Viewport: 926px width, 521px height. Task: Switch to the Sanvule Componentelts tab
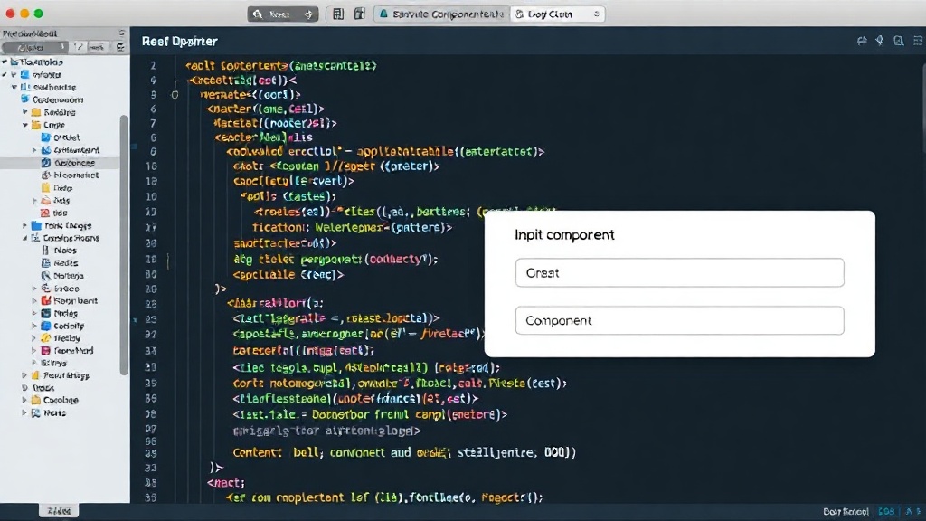(x=441, y=14)
